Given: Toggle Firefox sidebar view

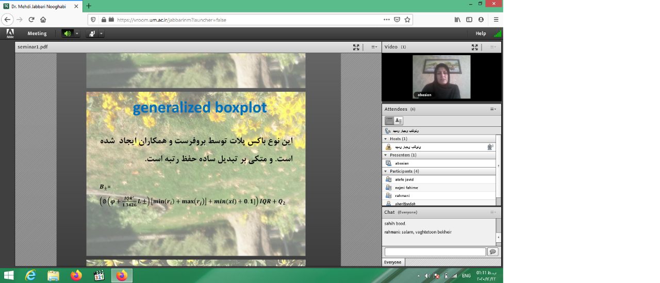Looking at the screenshot, I should pyautogui.click(x=469, y=20).
